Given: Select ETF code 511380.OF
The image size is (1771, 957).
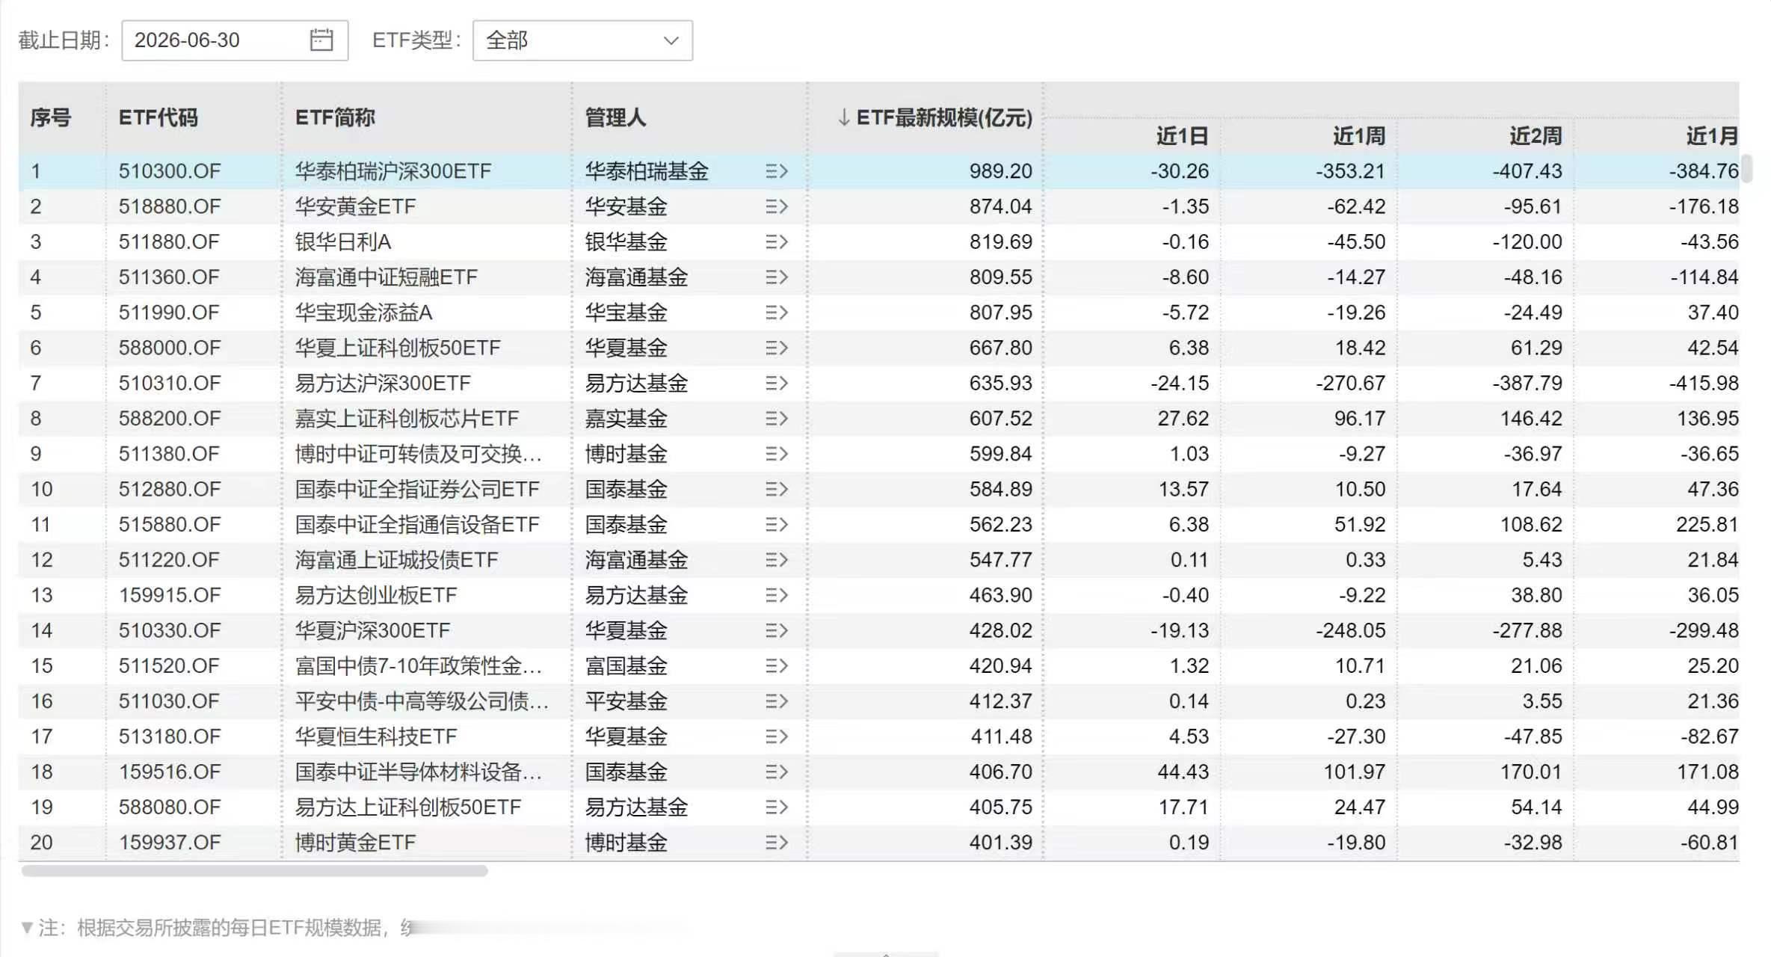Looking at the screenshot, I should [x=170, y=454].
